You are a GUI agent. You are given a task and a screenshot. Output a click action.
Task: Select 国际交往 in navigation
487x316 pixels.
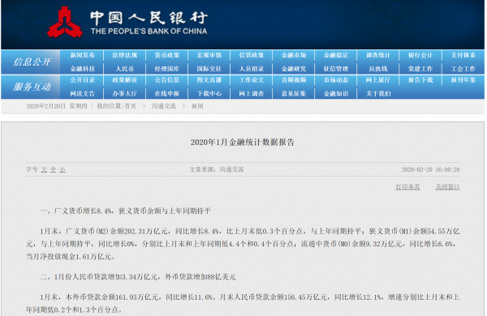[209, 69]
